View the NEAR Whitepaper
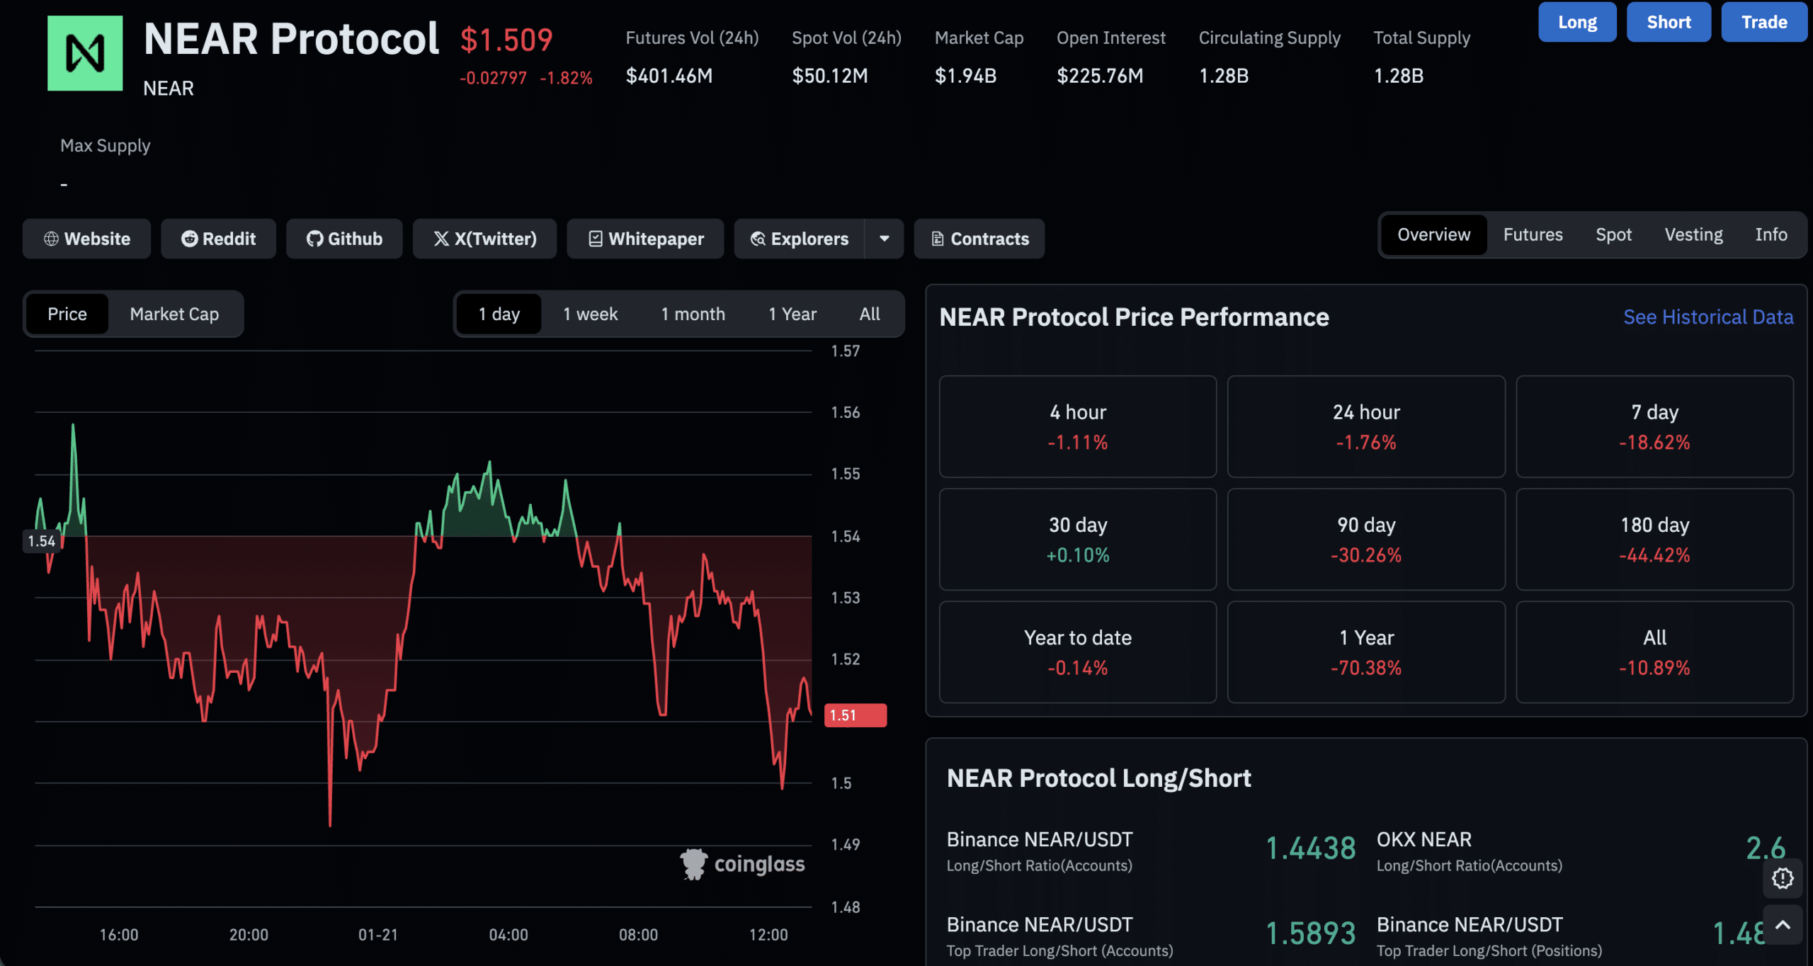This screenshot has height=966, width=1813. [x=645, y=239]
